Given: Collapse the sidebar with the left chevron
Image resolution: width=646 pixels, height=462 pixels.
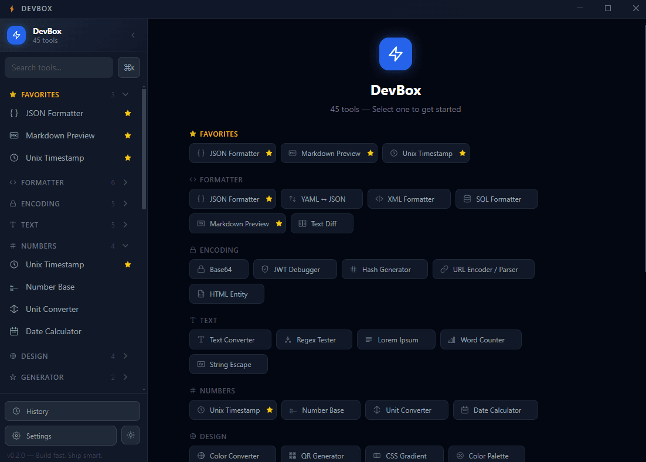Looking at the screenshot, I should 132,35.
